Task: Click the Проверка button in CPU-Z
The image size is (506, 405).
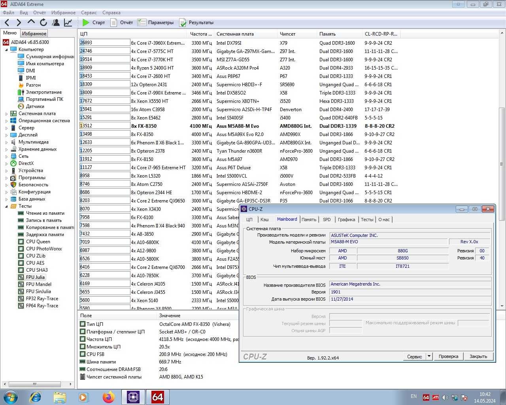Action: pos(448,356)
